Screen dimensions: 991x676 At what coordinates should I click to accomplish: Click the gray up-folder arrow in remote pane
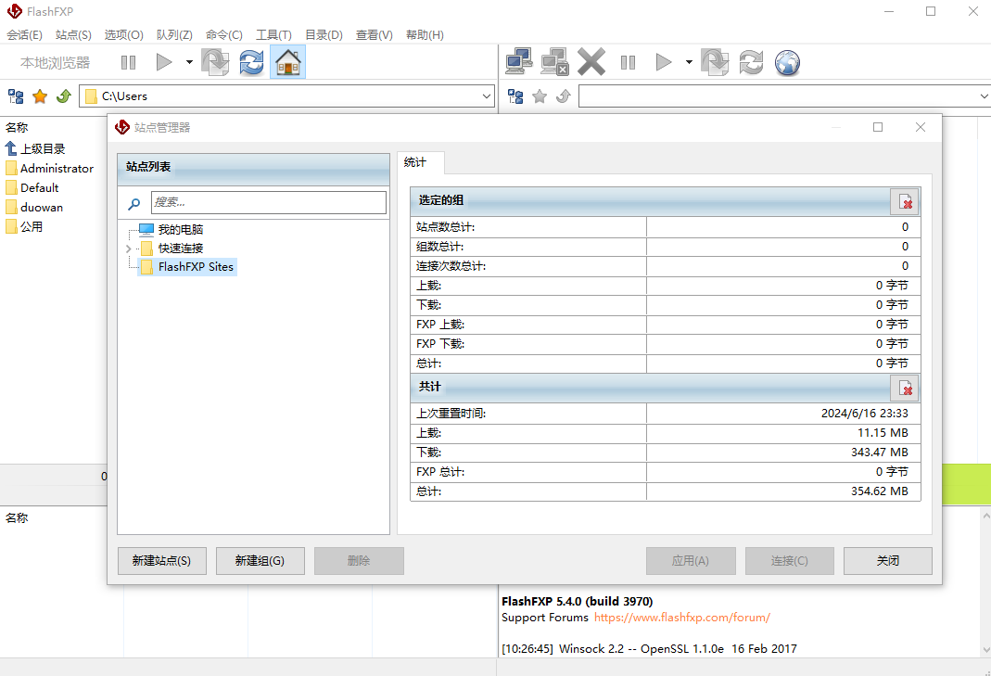[563, 96]
